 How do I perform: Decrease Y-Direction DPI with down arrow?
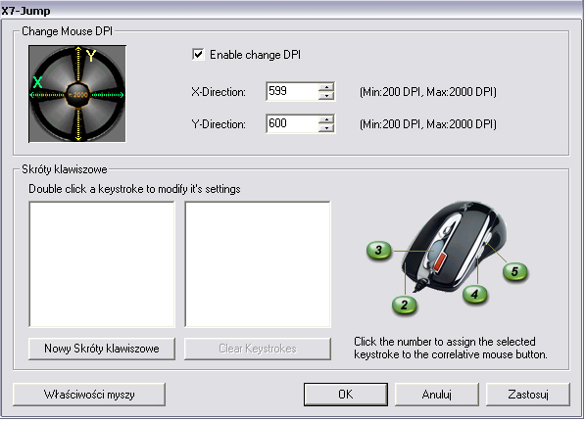326,127
